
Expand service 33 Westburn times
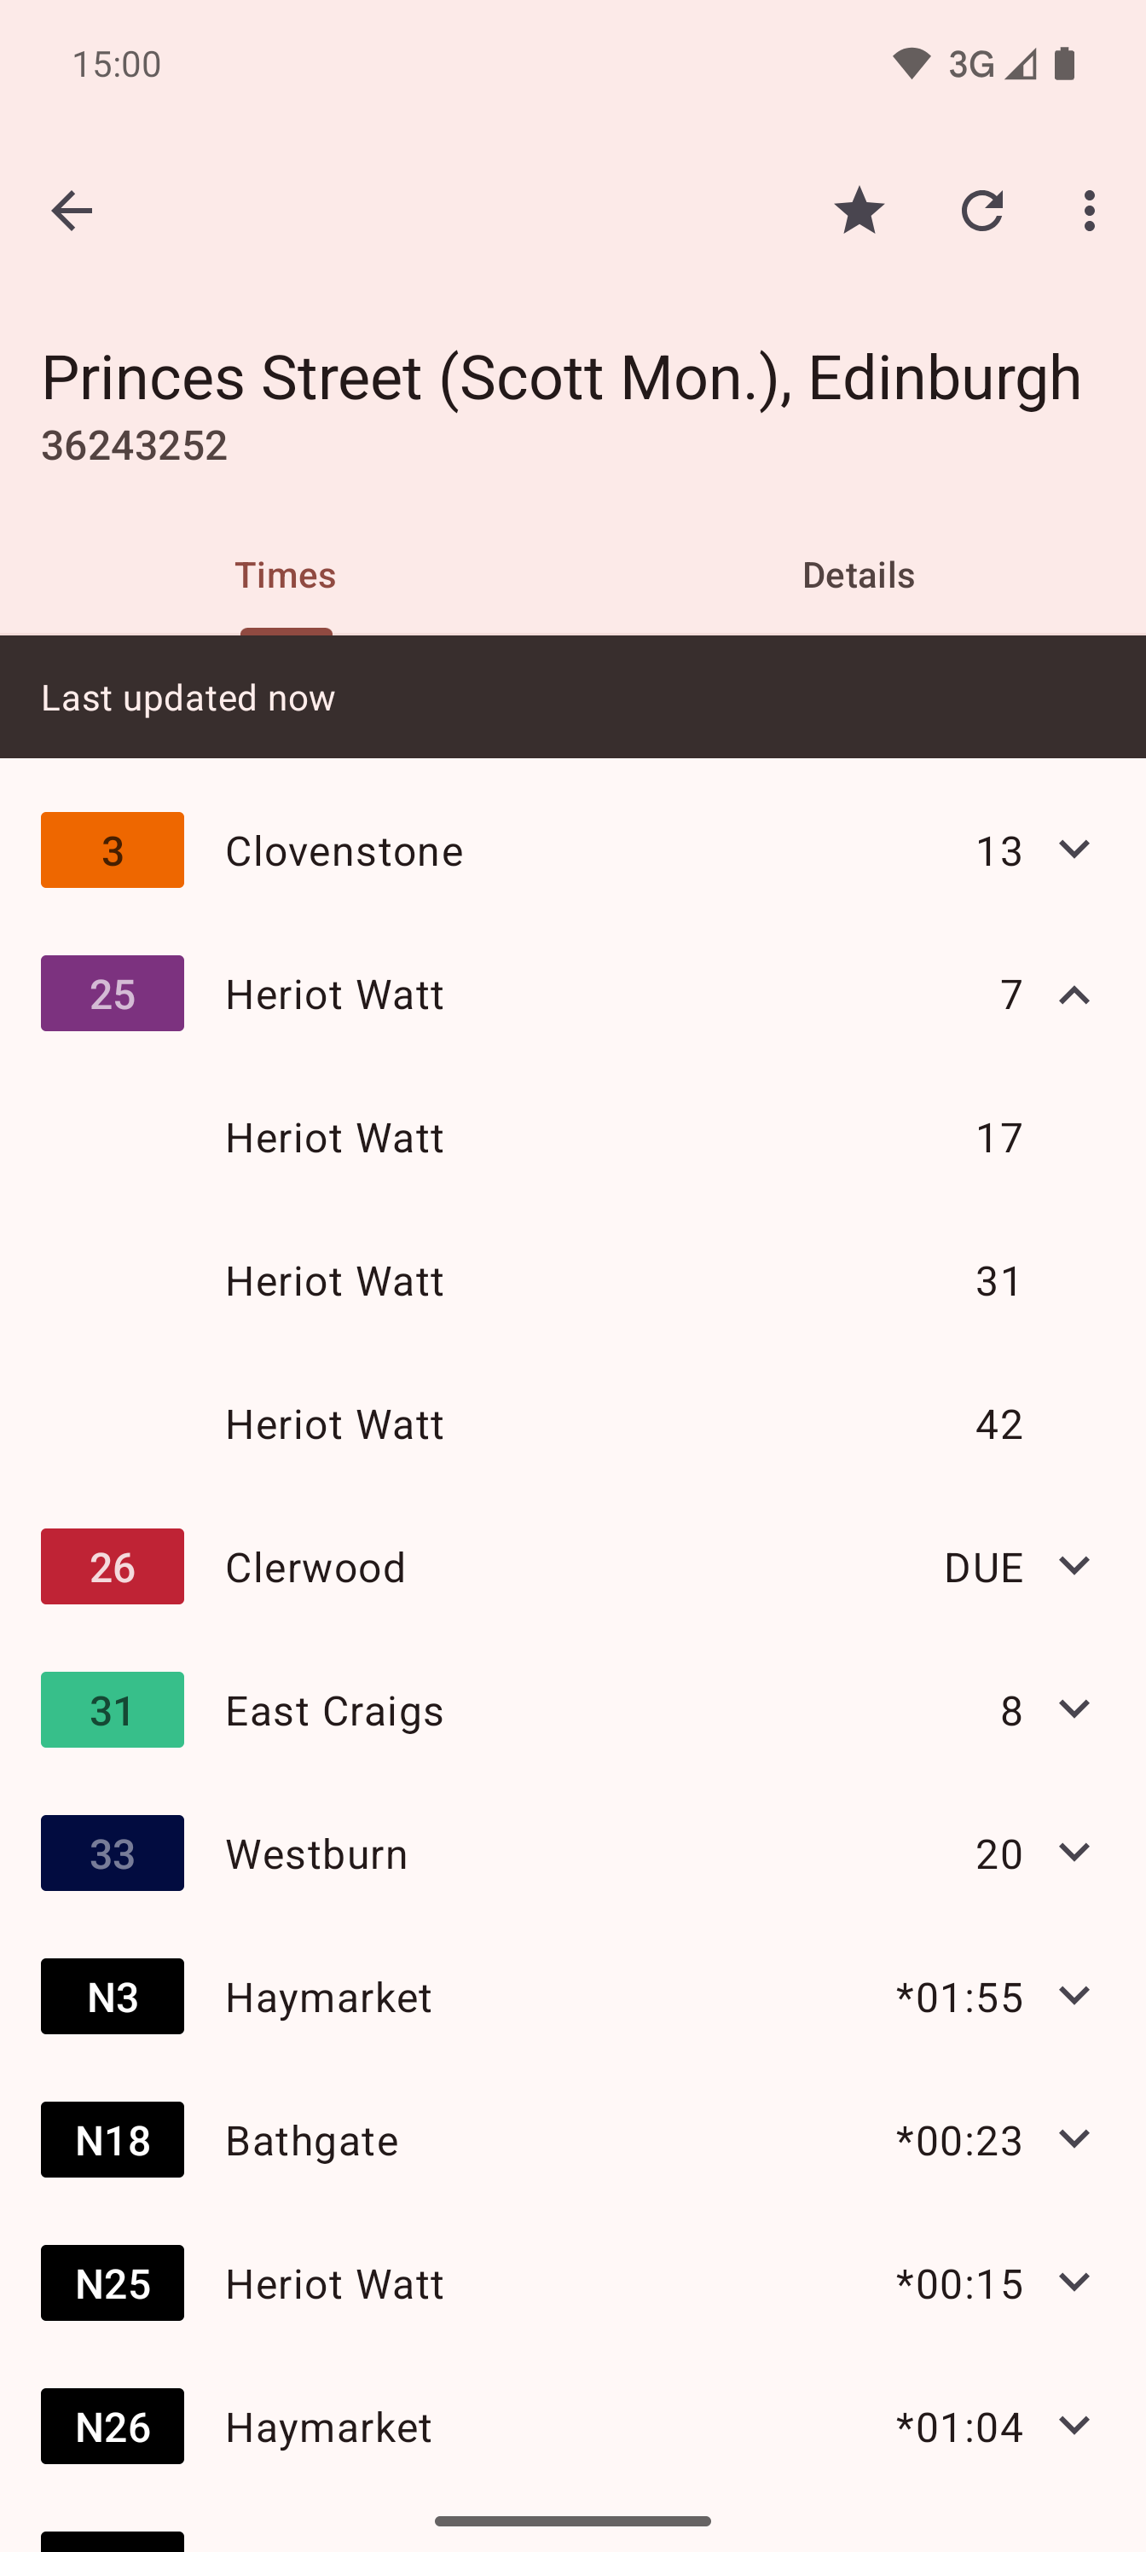click(1074, 1853)
